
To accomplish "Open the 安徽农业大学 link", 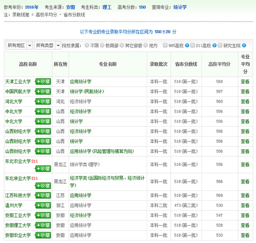I will (18, 235).
